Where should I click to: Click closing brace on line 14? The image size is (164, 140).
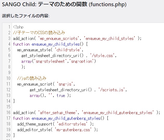tap(14, 101)
